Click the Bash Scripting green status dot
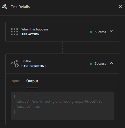 click(x=91, y=64)
